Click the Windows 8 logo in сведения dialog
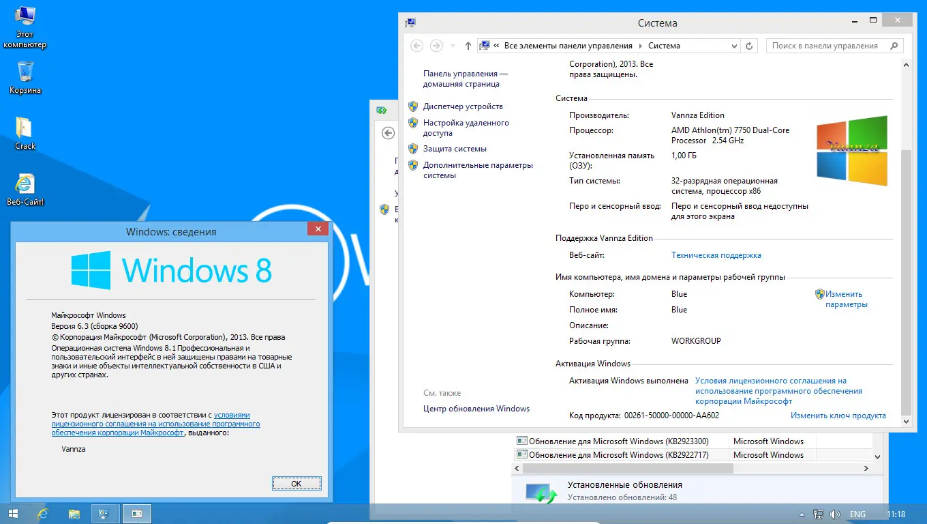 [x=171, y=270]
